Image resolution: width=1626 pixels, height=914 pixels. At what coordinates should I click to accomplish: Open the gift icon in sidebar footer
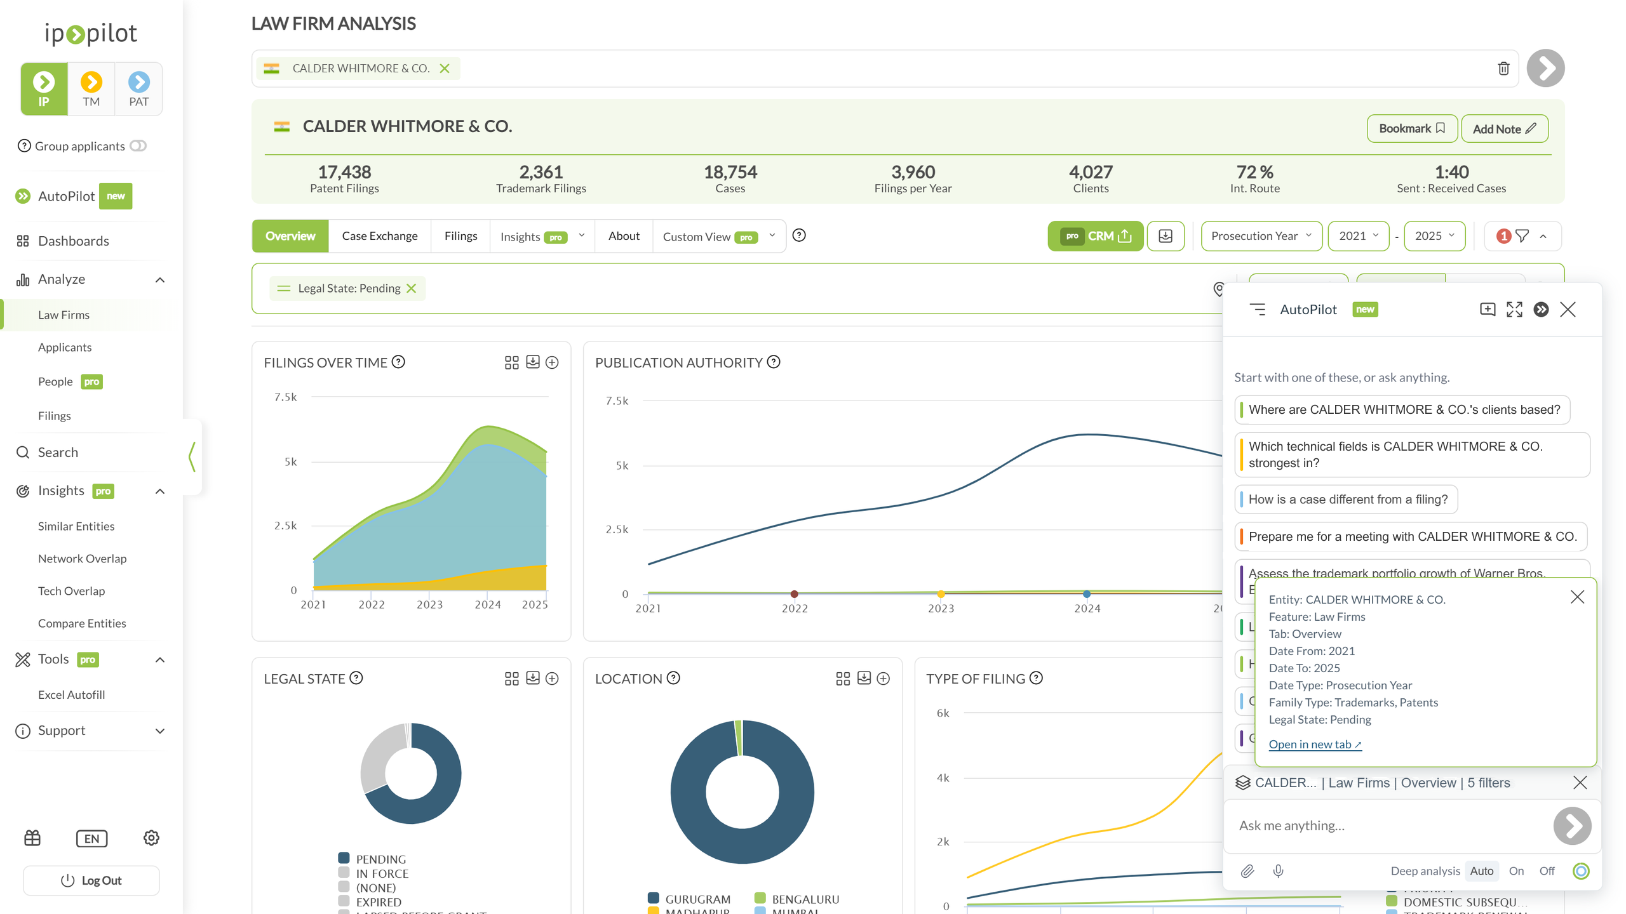32,838
